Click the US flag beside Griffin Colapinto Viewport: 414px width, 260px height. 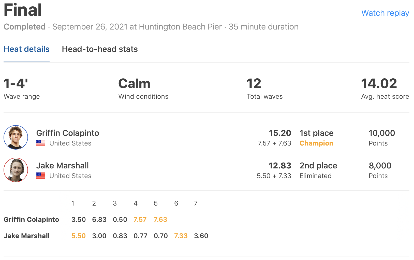click(x=41, y=143)
